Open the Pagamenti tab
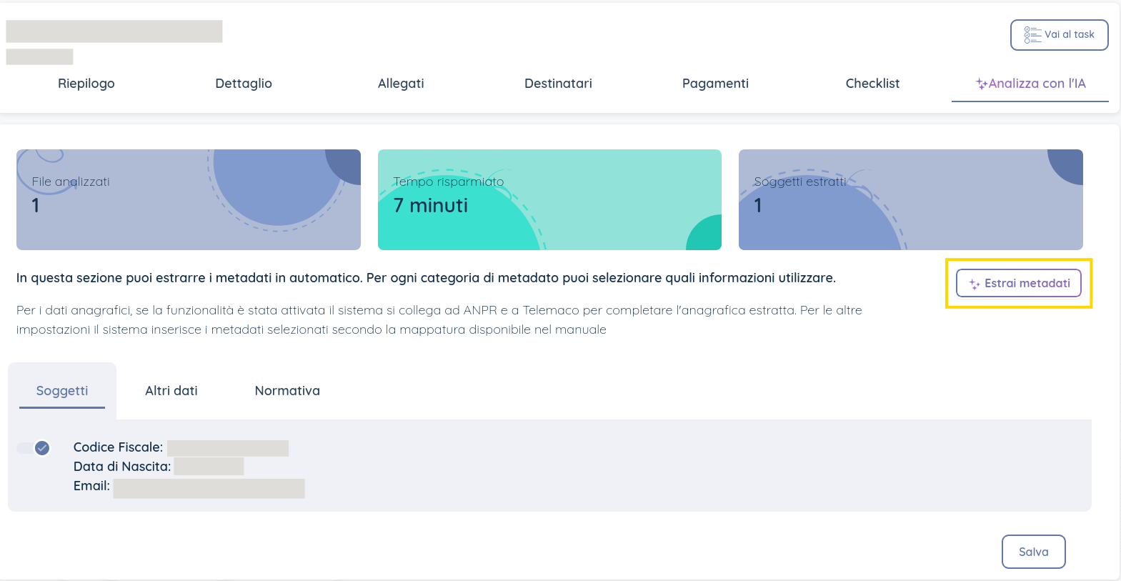This screenshot has height=581, width=1121. pyautogui.click(x=715, y=84)
